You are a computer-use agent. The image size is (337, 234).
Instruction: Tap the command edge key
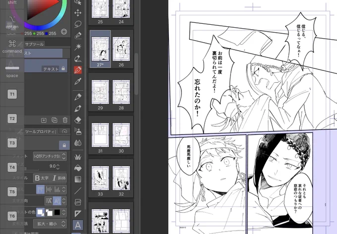pos(12,46)
